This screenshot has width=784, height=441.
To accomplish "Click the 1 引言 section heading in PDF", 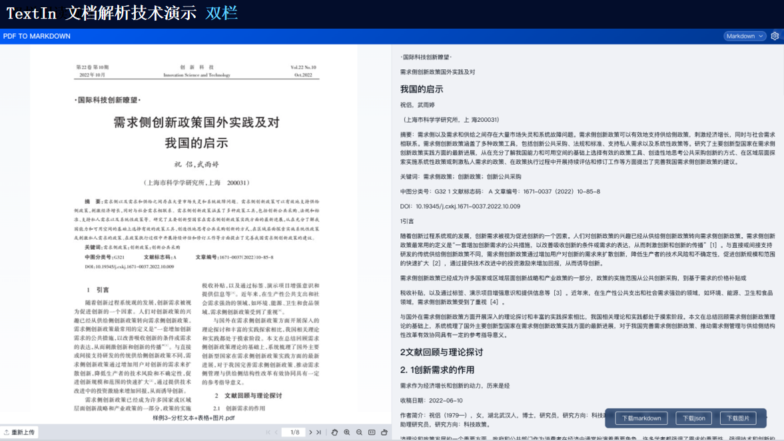I will pos(97,290).
